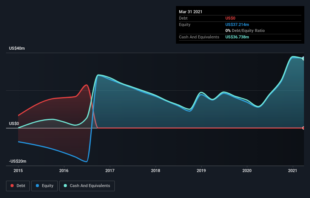Click the US$40m y-axis label
This screenshot has width=310, height=198.
point(17,48)
